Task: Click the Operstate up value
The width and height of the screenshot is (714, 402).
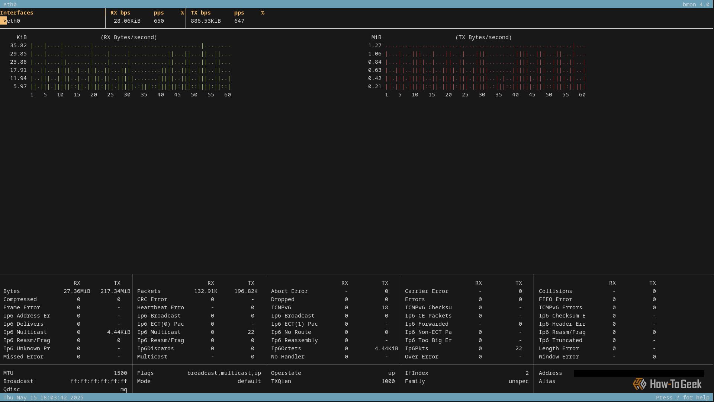Action: [x=391, y=373]
